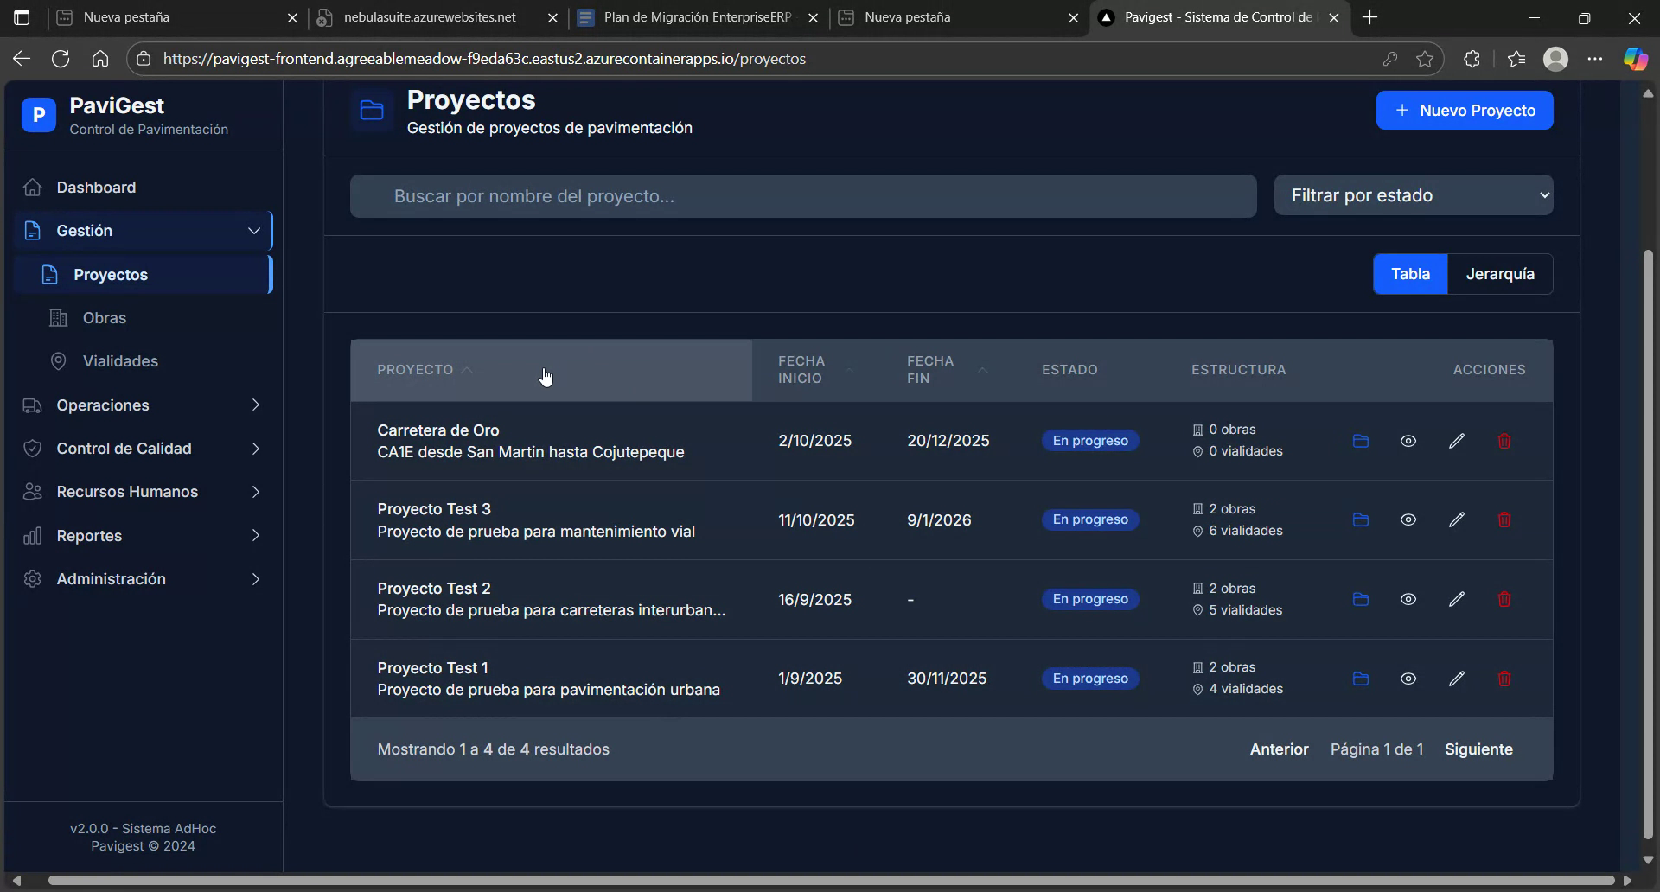Select the Vialidades map-pin icon
The height and width of the screenshot is (892, 1660).
(x=57, y=360)
